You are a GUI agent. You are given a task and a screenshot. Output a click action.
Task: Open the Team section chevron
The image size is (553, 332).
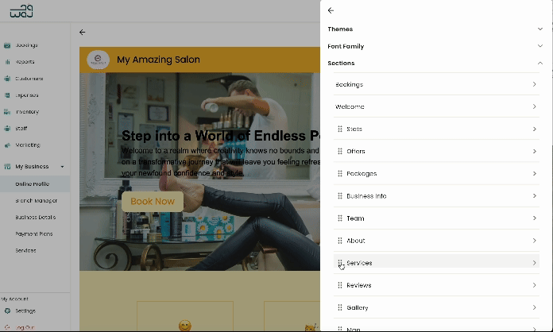(534, 218)
